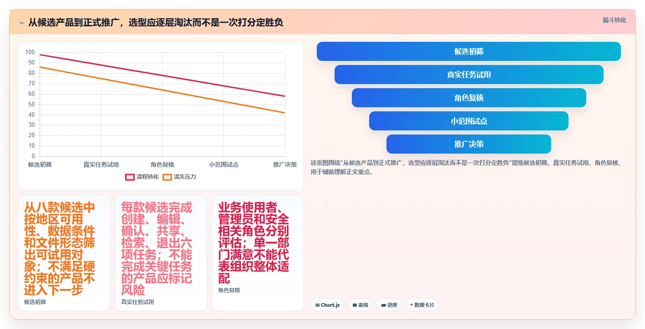Click the 表格 tag chip
Image resolution: width=645 pixels, height=329 pixels.
coord(361,305)
